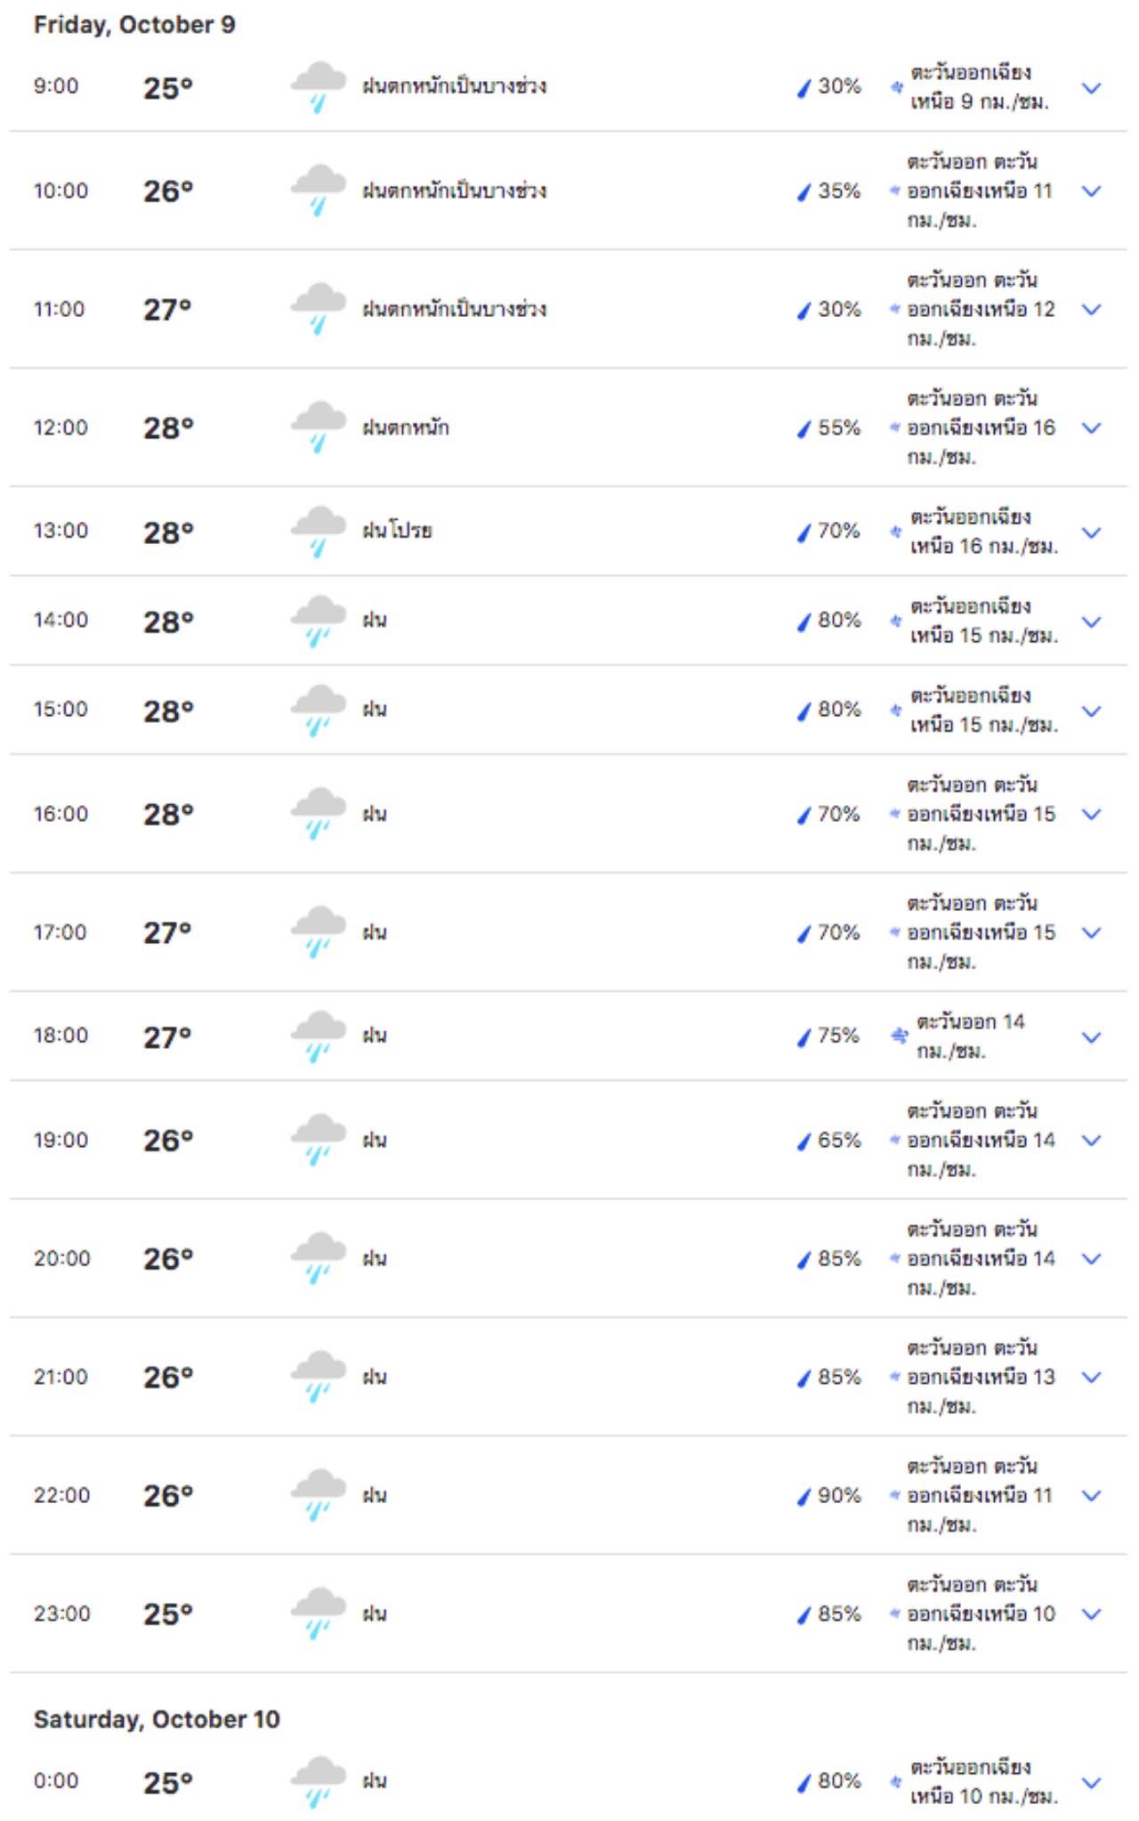Expand details for the 16:00 forecast
Screen dimensions: 1139x1821
coord(1091,815)
